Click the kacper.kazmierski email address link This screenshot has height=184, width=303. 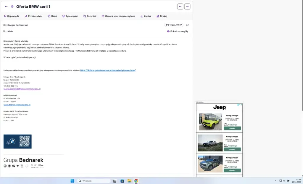coord(22,89)
